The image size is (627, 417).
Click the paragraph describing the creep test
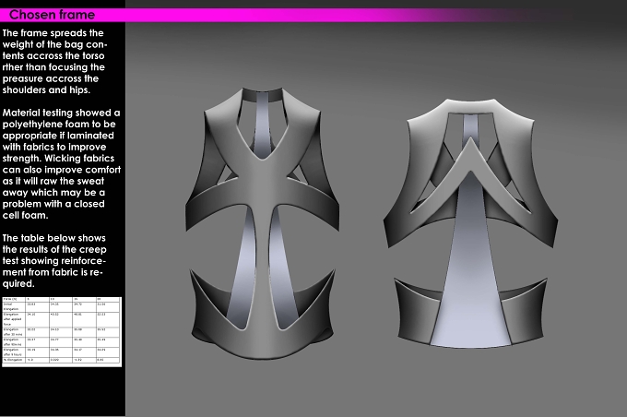[x=54, y=260]
